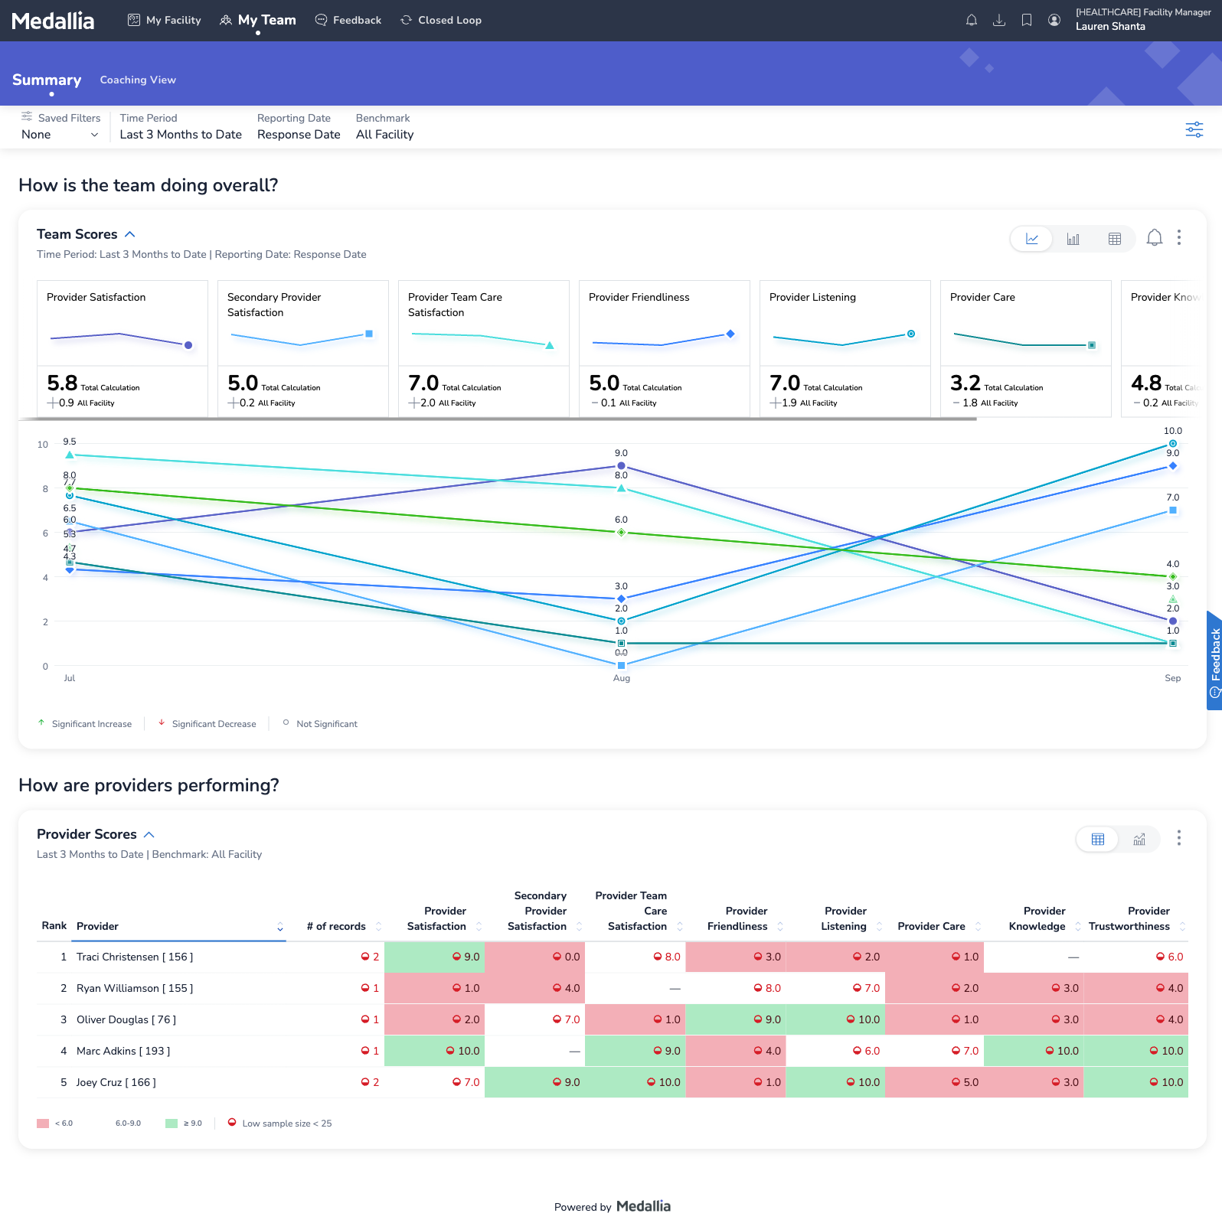The height and width of the screenshot is (1223, 1222).
Task: Open the user profile icon
Action: coord(1054,21)
